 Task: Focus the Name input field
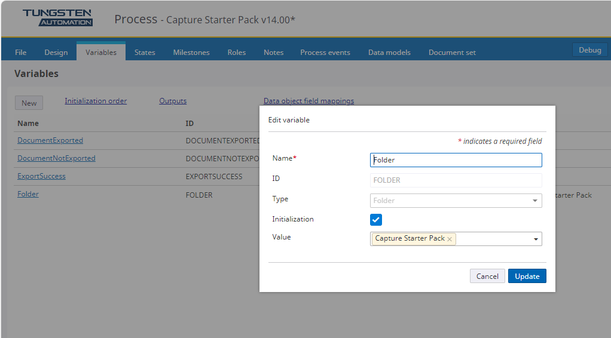(x=456, y=160)
